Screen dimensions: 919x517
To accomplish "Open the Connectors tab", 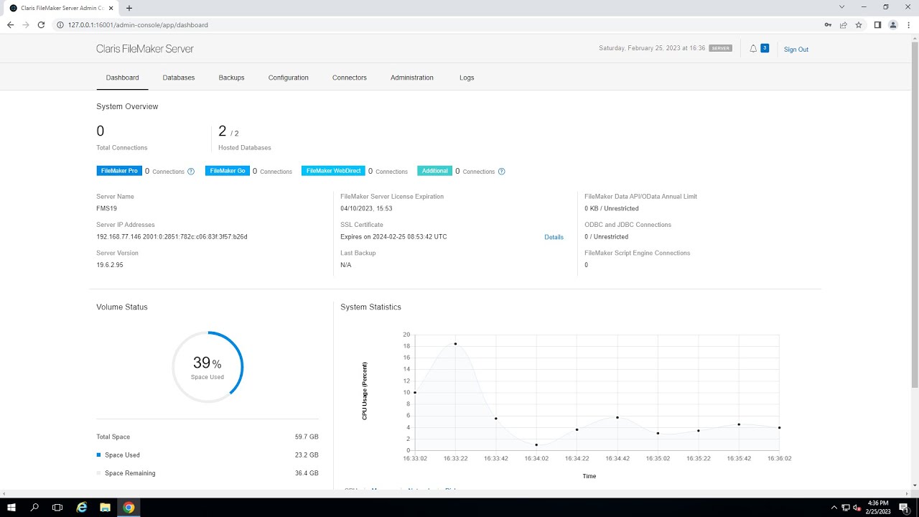I will [350, 78].
